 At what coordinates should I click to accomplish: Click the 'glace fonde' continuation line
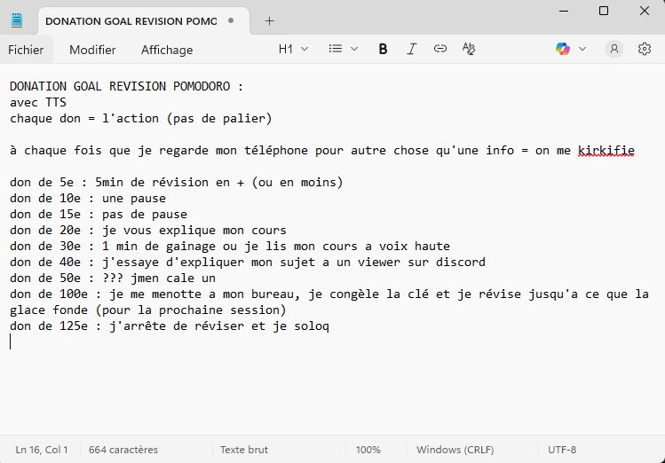[x=148, y=310]
